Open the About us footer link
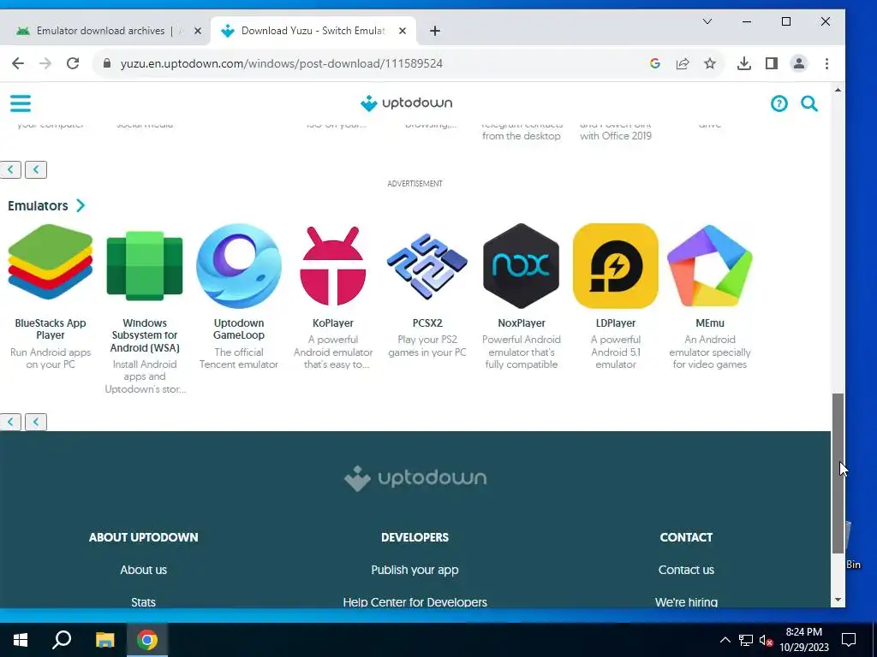 tap(143, 570)
